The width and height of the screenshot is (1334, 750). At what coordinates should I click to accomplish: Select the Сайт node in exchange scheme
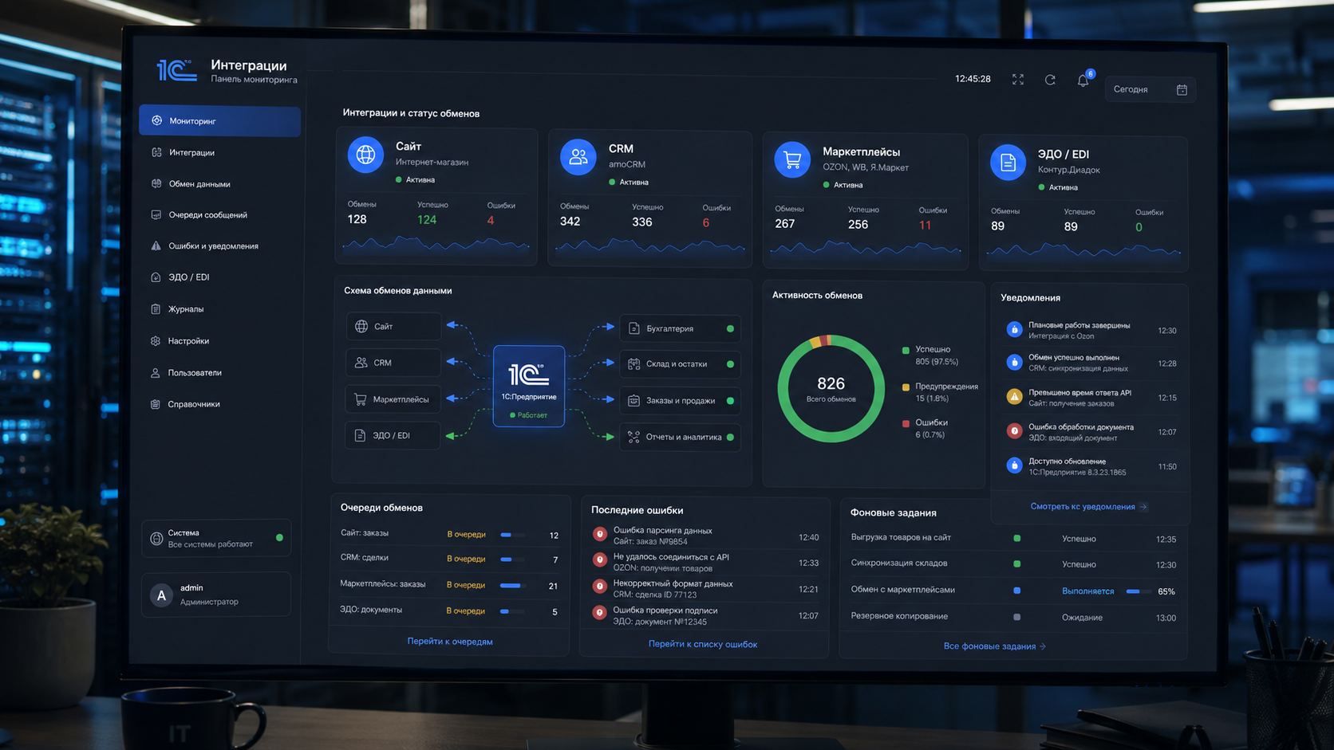pyautogui.click(x=393, y=327)
